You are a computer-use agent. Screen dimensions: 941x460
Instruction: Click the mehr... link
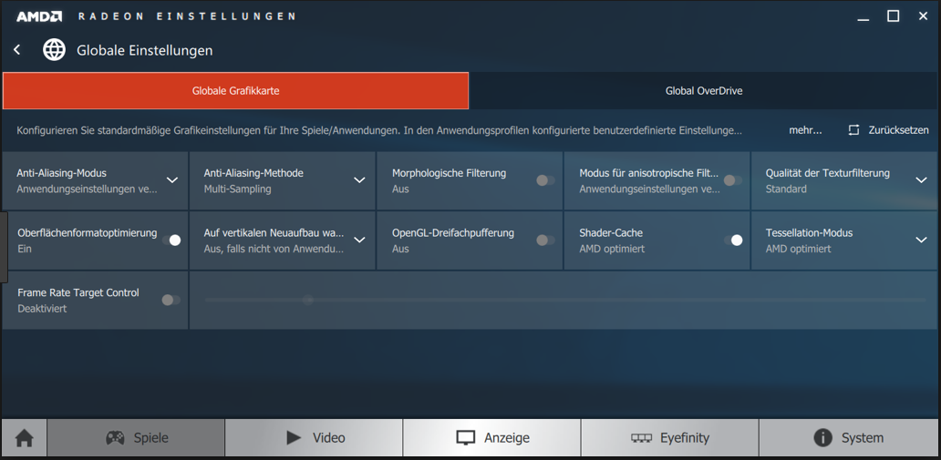(x=805, y=130)
